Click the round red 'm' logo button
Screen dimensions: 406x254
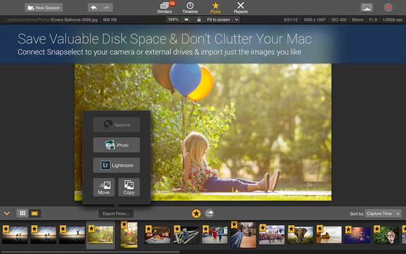coord(388,7)
